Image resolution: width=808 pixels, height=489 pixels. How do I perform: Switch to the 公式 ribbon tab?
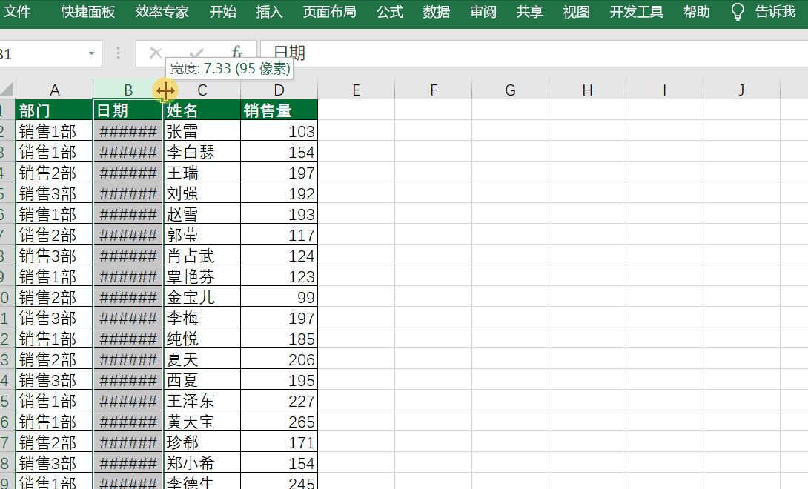[x=391, y=12]
